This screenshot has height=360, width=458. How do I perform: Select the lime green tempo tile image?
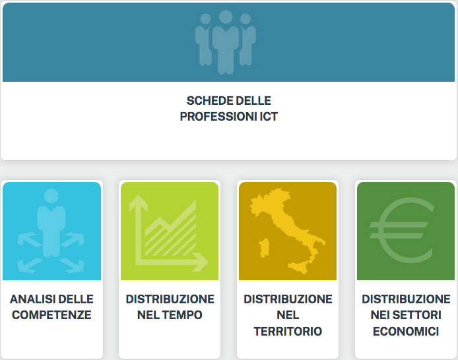(170, 231)
